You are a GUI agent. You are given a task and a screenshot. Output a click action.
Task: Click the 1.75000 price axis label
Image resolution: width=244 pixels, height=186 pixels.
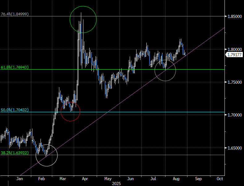[235, 82]
